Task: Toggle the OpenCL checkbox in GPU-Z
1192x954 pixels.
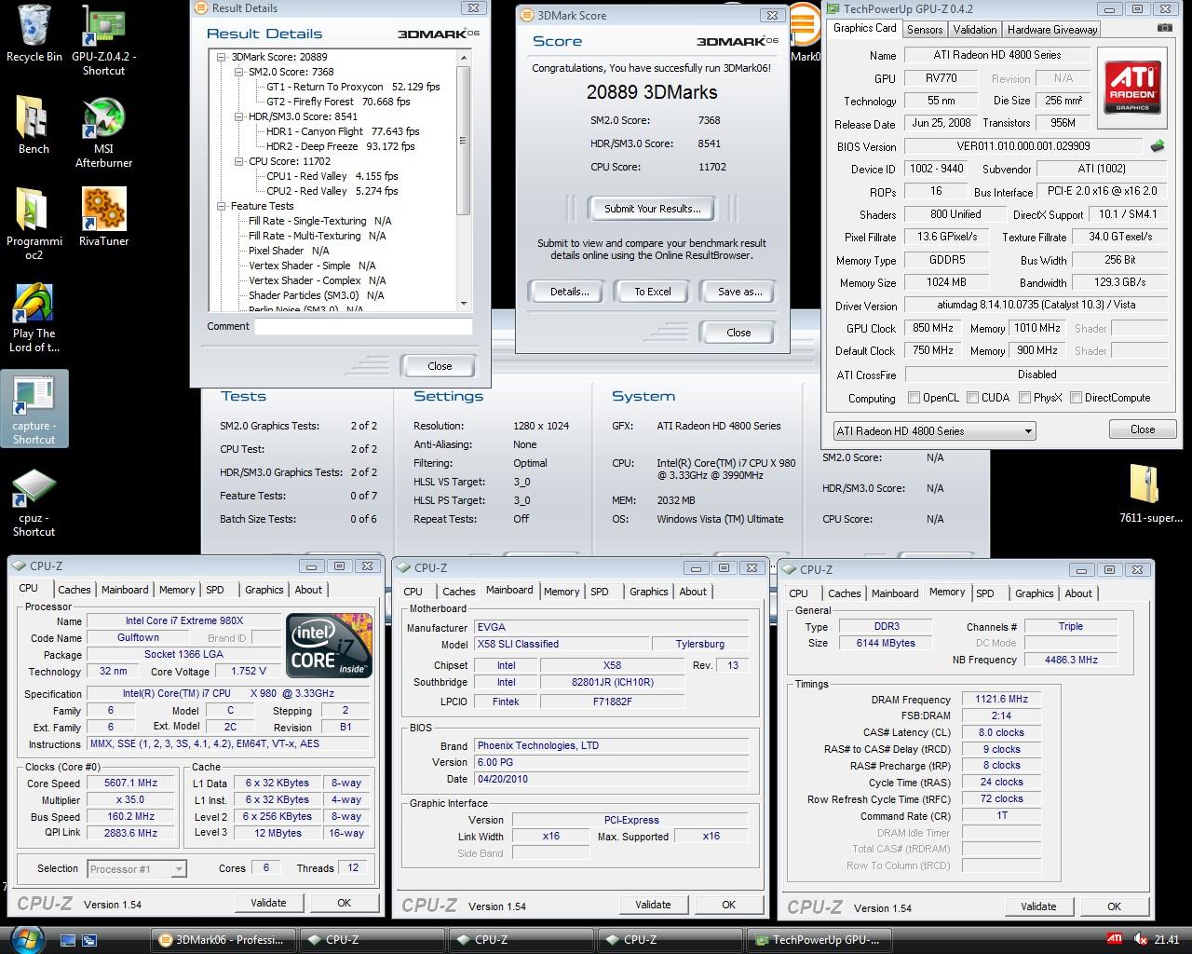Action: (x=914, y=398)
